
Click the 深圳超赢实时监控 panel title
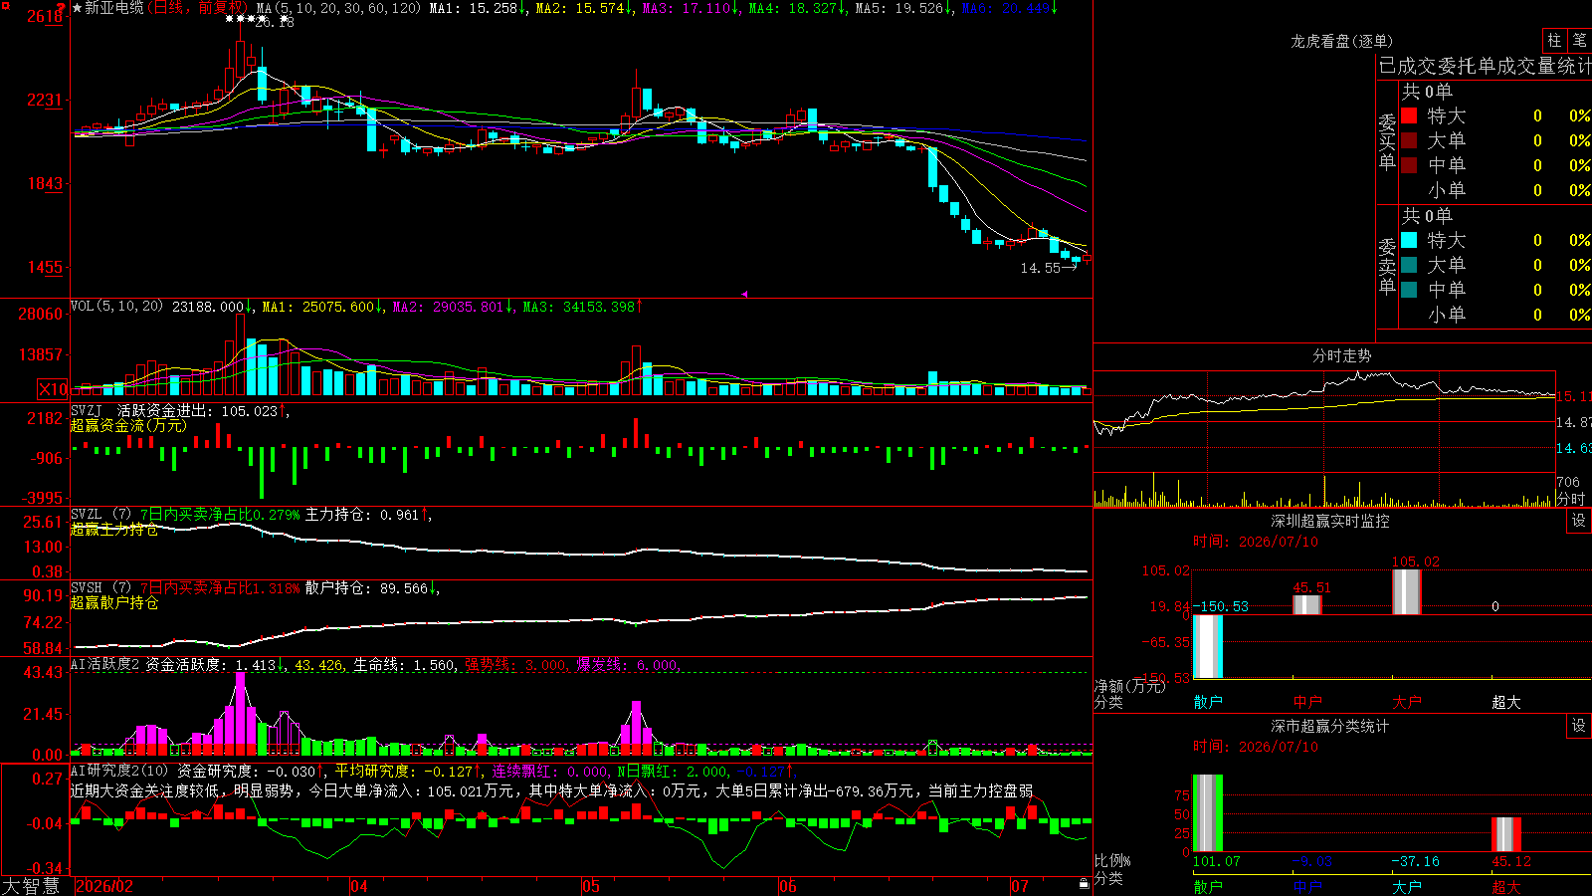point(1329,521)
